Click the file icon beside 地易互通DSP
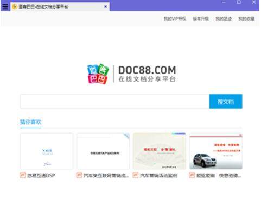The image size is (261, 220). point(23,175)
